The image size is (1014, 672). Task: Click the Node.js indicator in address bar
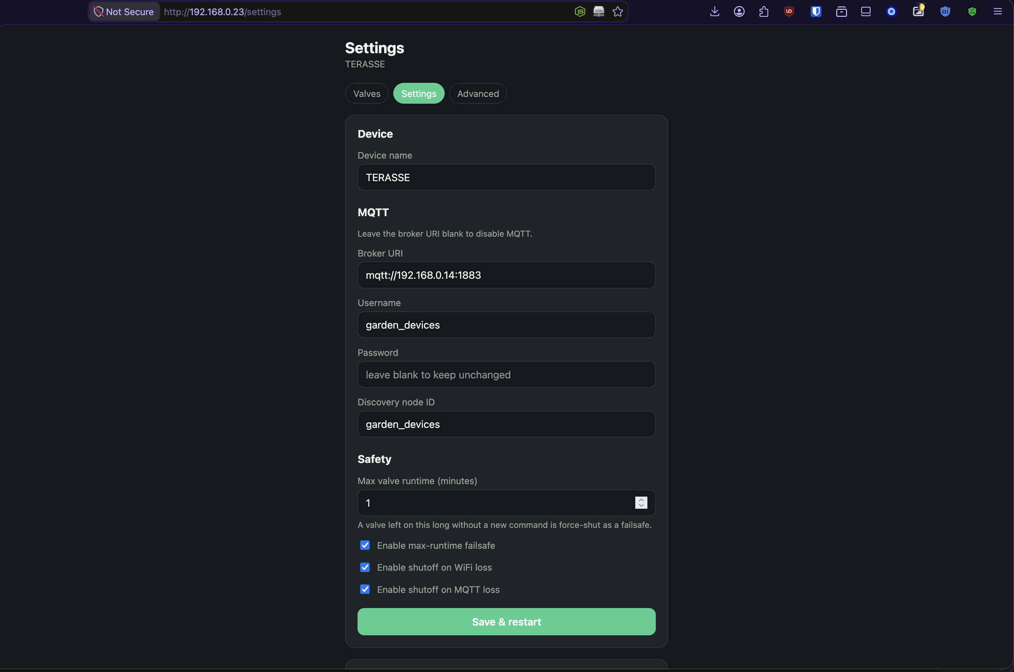pyautogui.click(x=580, y=11)
